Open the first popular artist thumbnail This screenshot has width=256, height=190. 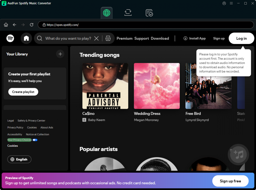(105, 164)
